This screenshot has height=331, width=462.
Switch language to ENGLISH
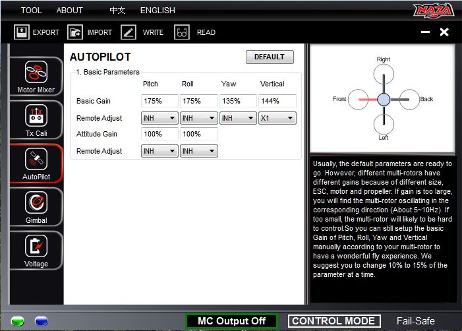pos(158,10)
